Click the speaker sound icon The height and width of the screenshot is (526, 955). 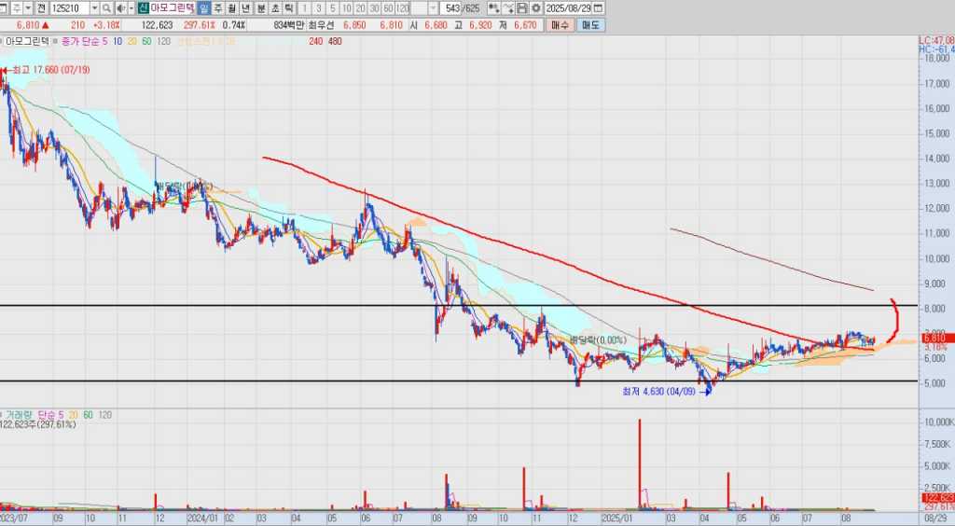[x=121, y=8]
